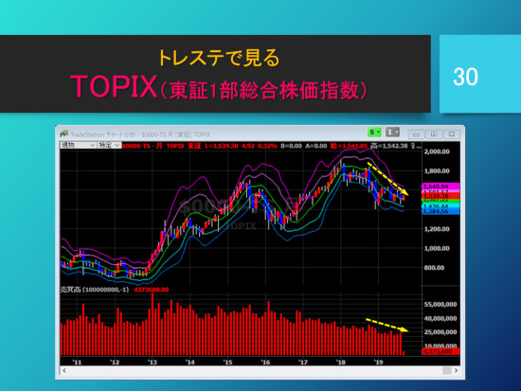This screenshot has height=391, width=521.
Task: Click the horizontal scrollbar thumb
Action: [x=447, y=370]
